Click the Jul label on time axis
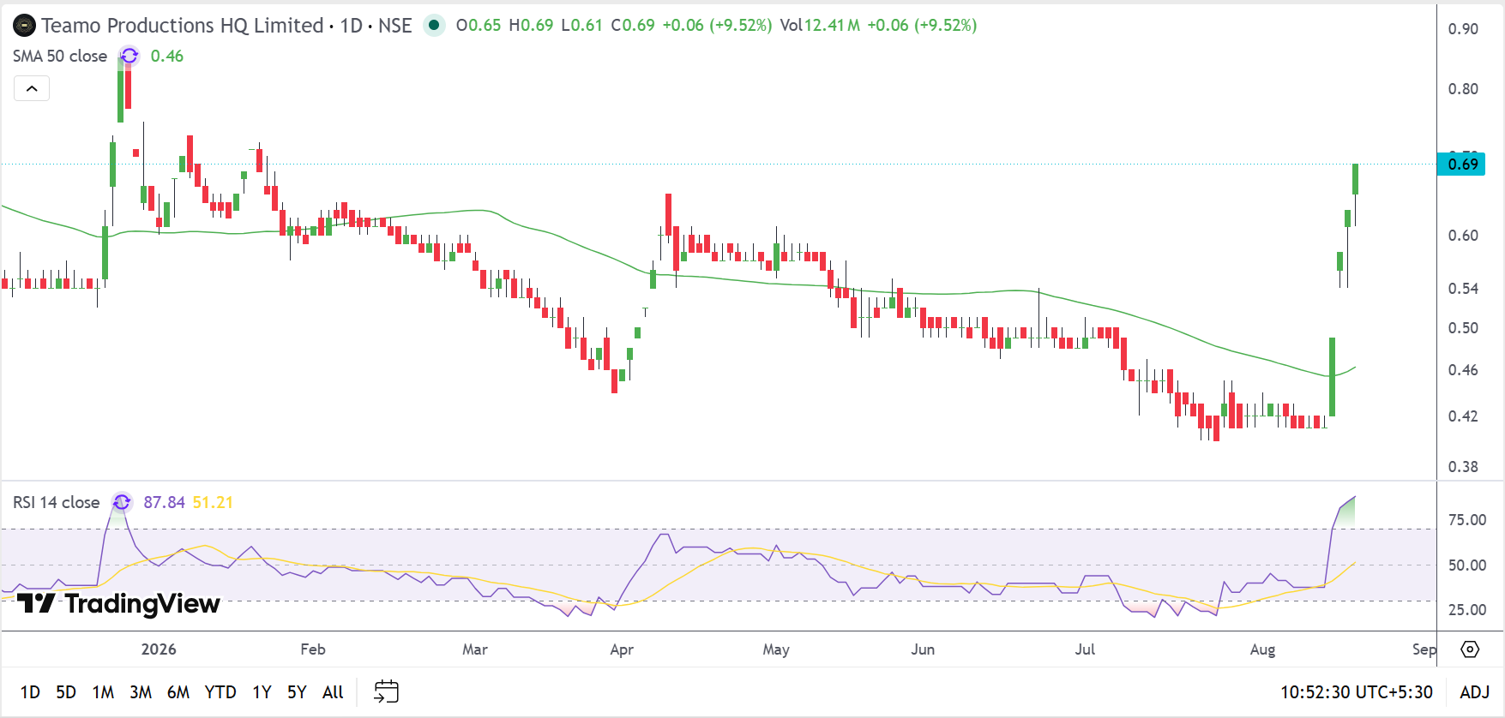The image size is (1505, 718). click(x=1085, y=649)
